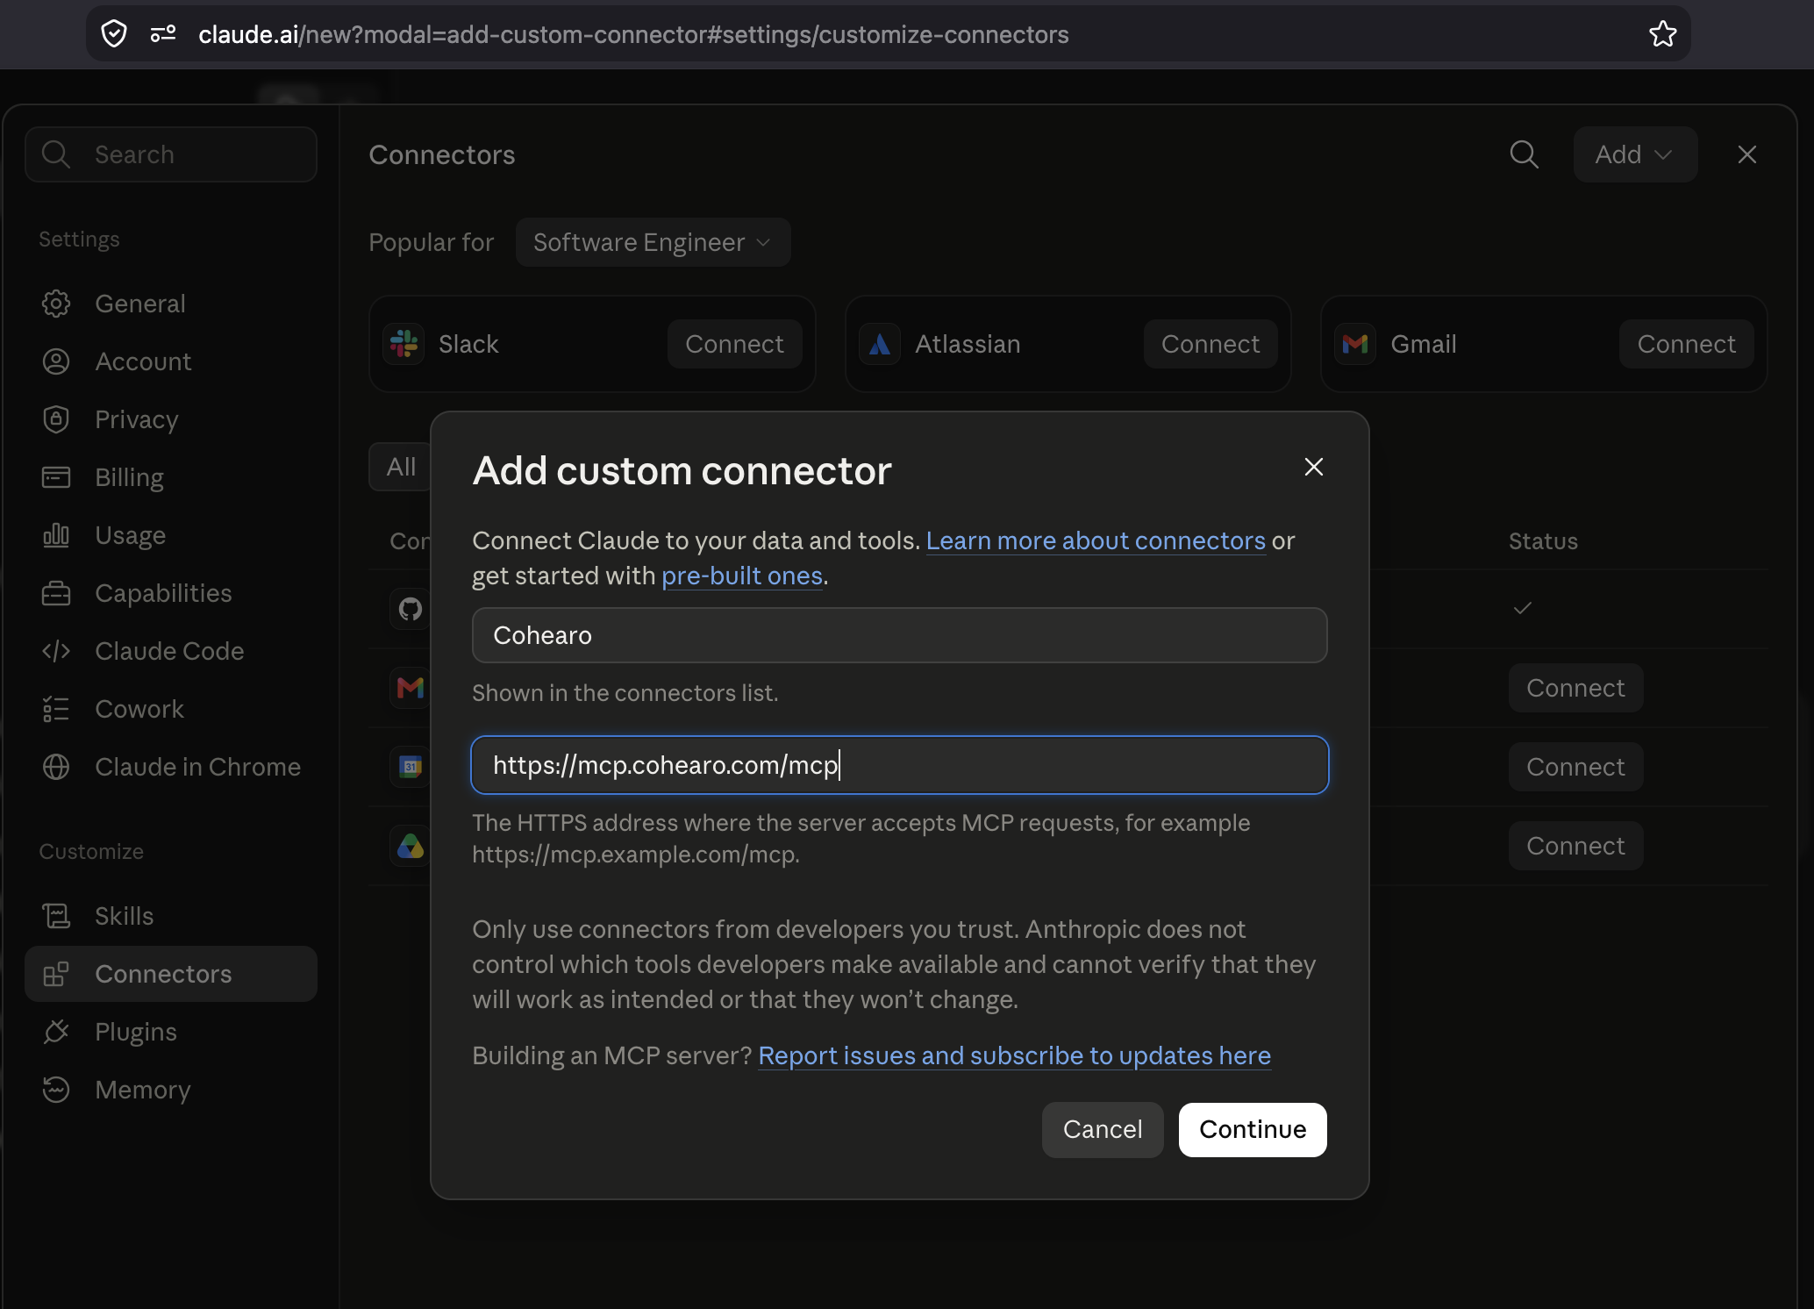The height and width of the screenshot is (1309, 1814).
Task: Close the Add custom connector dialog
Action: pyautogui.click(x=1313, y=467)
